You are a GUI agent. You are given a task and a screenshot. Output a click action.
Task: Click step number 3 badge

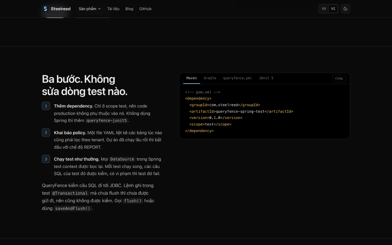[46, 159]
